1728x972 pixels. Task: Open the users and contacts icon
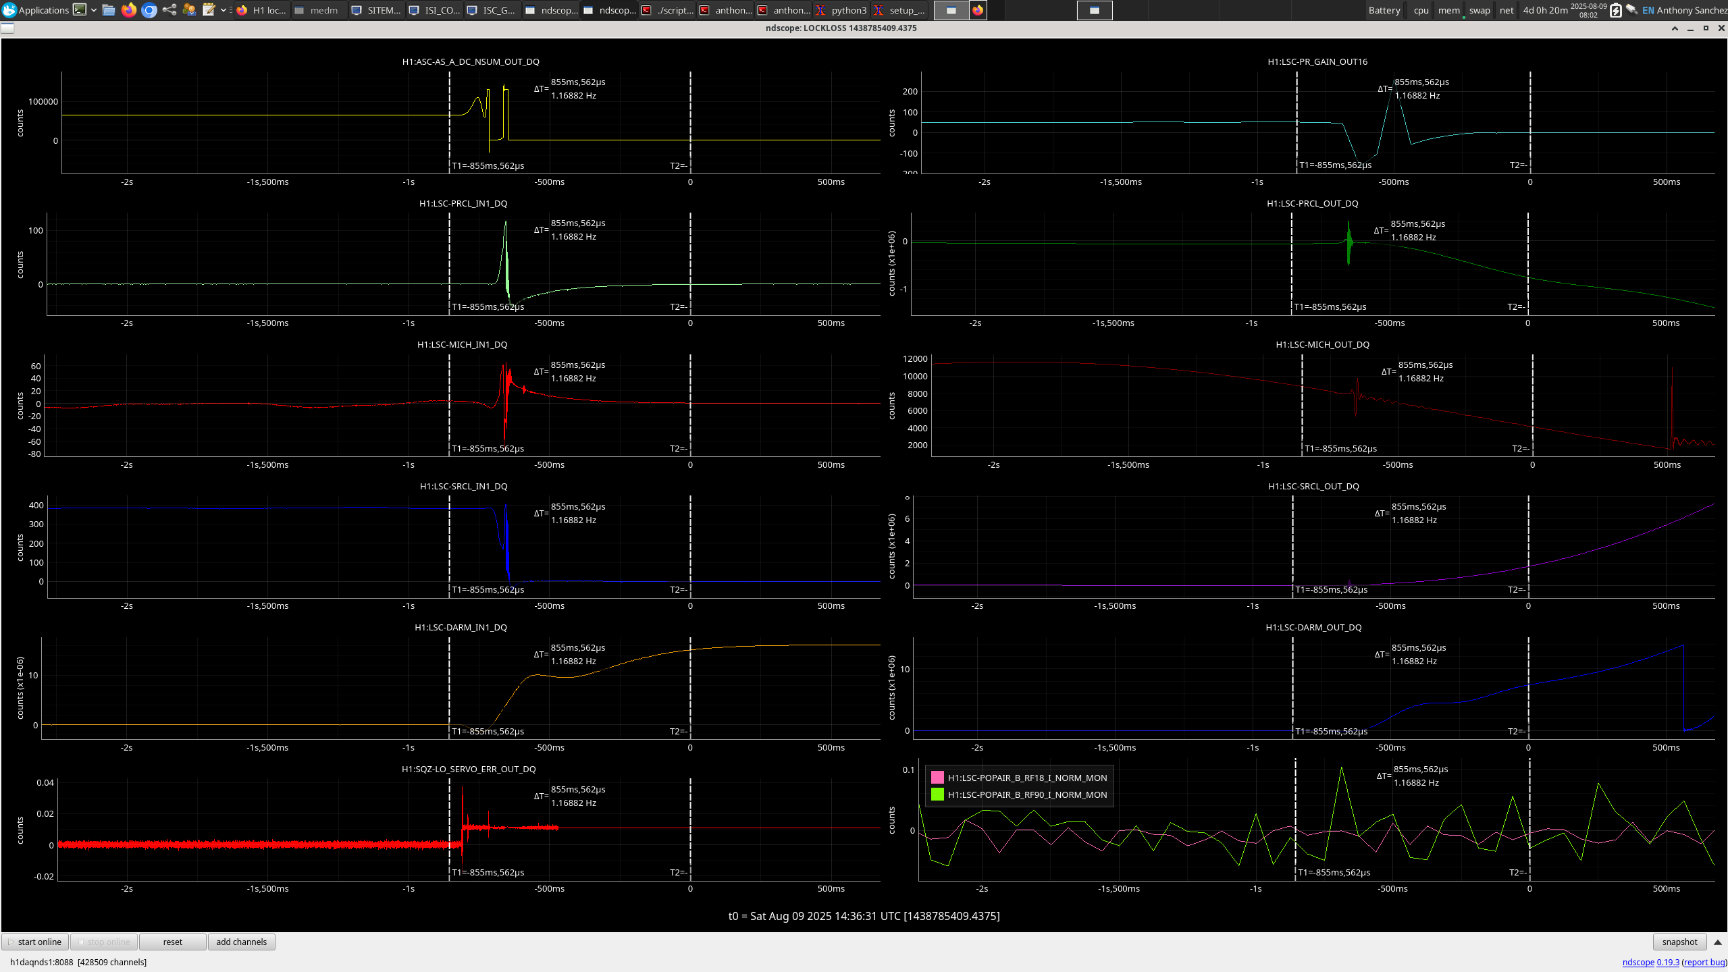click(189, 10)
